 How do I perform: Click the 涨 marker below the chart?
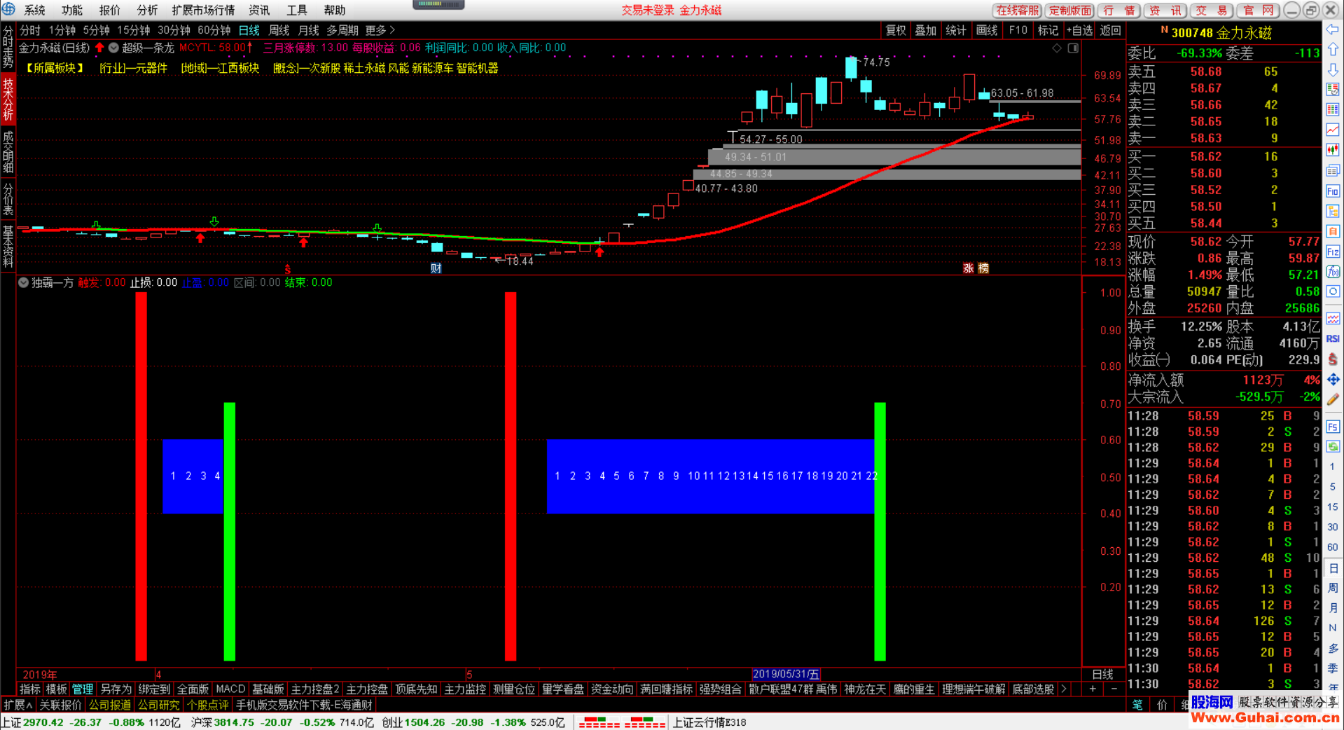click(x=969, y=268)
